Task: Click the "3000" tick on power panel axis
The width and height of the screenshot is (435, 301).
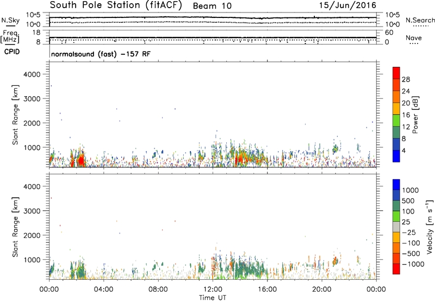Action: [x=32, y=99]
